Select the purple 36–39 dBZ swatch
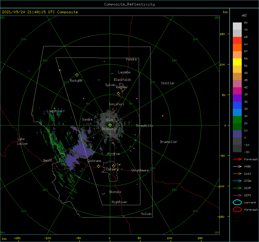 click(x=237, y=98)
